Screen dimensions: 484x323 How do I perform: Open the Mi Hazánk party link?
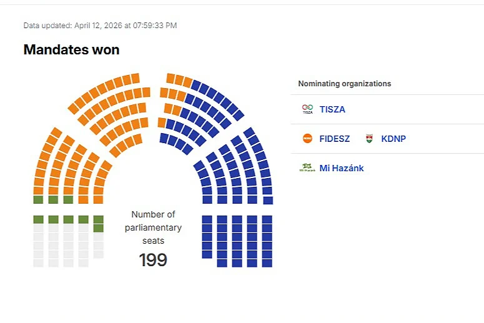tap(342, 168)
